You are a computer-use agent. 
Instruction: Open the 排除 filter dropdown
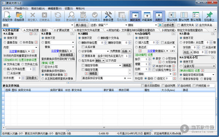point(156,25)
